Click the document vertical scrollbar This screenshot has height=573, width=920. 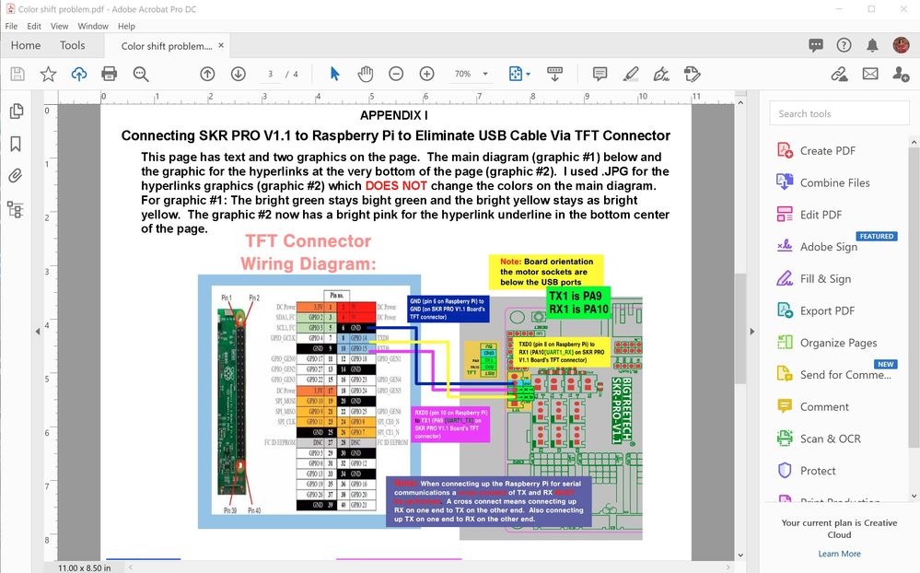coord(739,328)
